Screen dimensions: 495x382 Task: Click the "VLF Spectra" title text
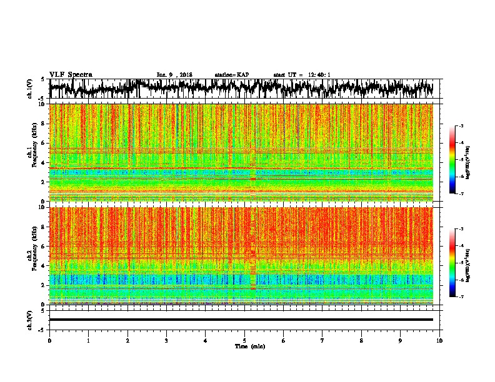(x=71, y=75)
